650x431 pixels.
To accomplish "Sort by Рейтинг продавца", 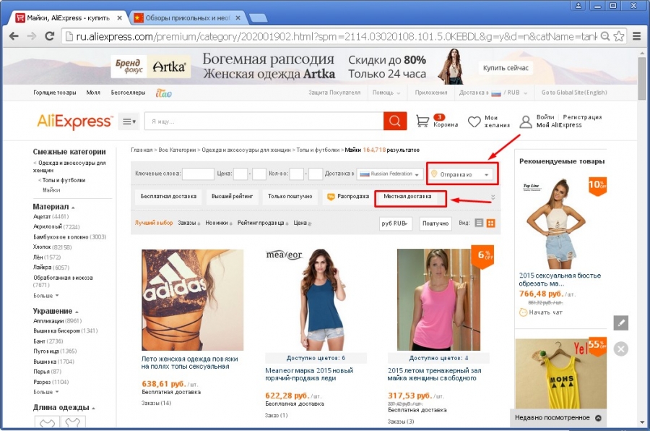I will click(x=263, y=223).
